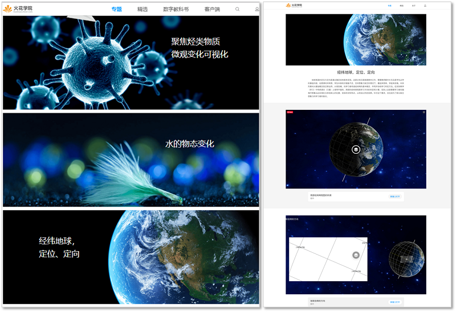The width and height of the screenshot is (456, 312).
Task: Select the blue 专题 tab in right page
Action: tap(389, 6)
